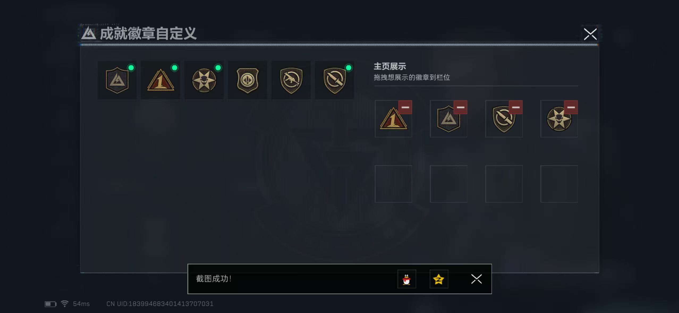Remove number 1 triangle badge from showcase
The image size is (679, 313).
(405, 107)
